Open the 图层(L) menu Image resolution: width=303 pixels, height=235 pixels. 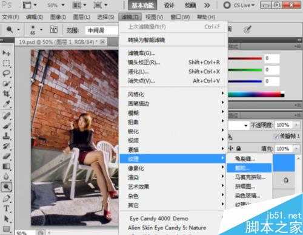click(x=81, y=17)
